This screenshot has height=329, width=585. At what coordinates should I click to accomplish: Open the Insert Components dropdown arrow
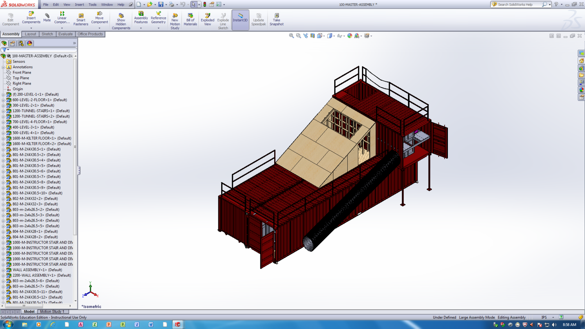(x=31, y=28)
